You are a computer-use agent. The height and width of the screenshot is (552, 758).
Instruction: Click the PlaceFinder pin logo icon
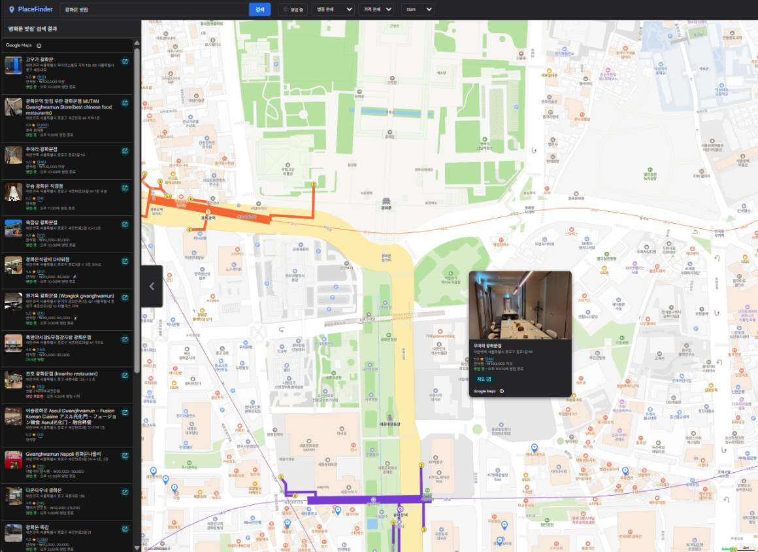tap(12, 9)
